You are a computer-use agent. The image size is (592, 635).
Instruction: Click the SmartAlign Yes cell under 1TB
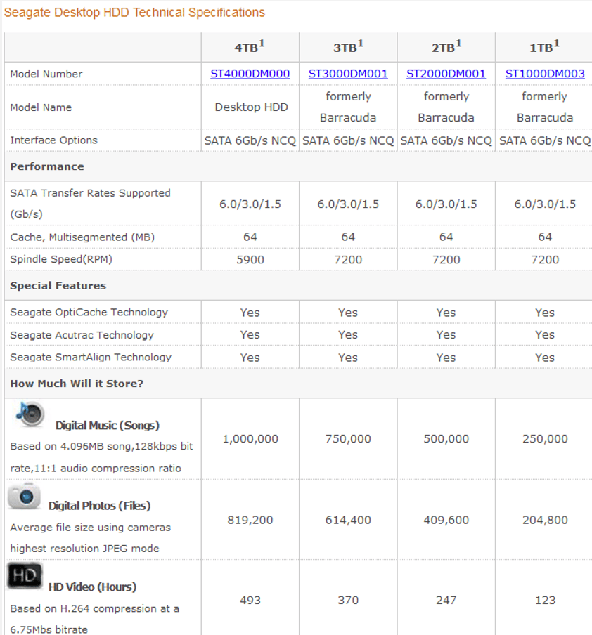click(545, 358)
